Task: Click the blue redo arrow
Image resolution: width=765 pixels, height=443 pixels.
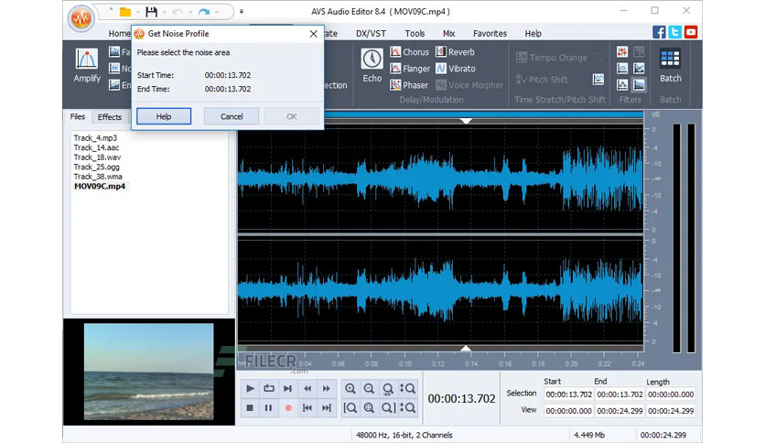Action: pyautogui.click(x=204, y=12)
